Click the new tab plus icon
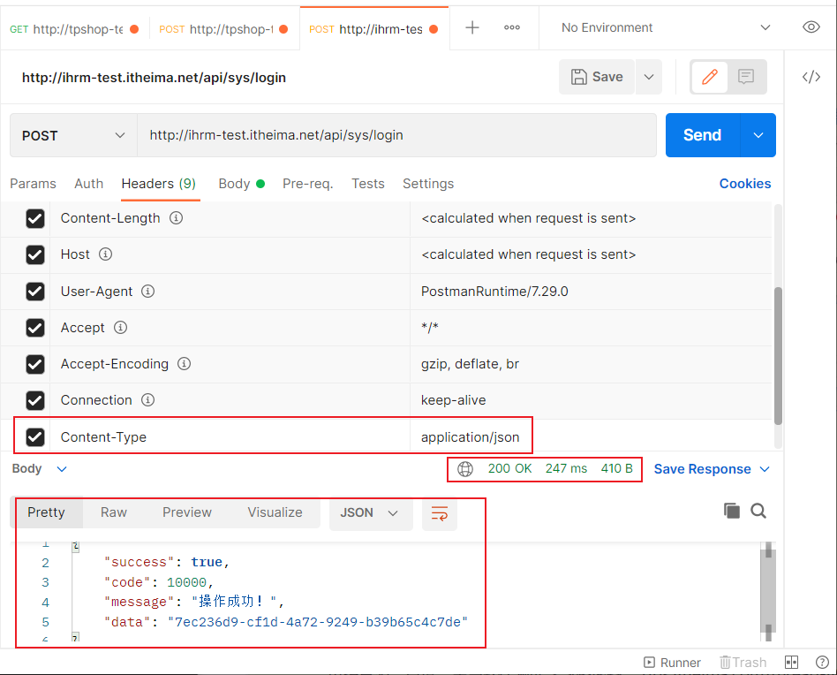Viewport: 837px width, 675px height. [472, 27]
